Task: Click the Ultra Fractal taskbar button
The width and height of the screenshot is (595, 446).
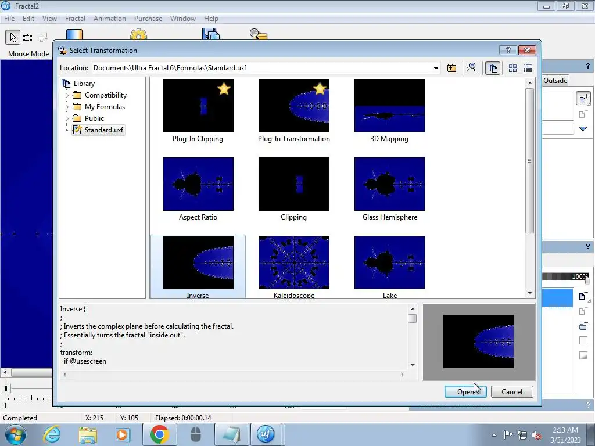Action: click(x=266, y=434)
